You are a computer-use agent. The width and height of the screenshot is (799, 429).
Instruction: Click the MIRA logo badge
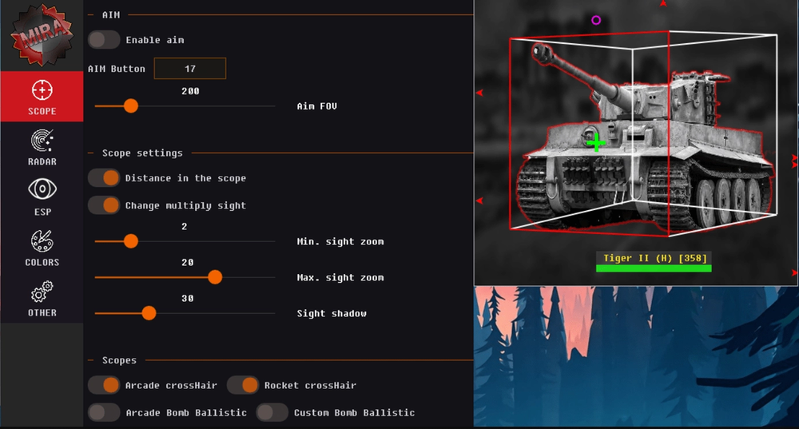(42, 34)
